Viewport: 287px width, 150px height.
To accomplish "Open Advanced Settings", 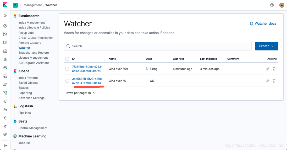I will pos(31,98).
